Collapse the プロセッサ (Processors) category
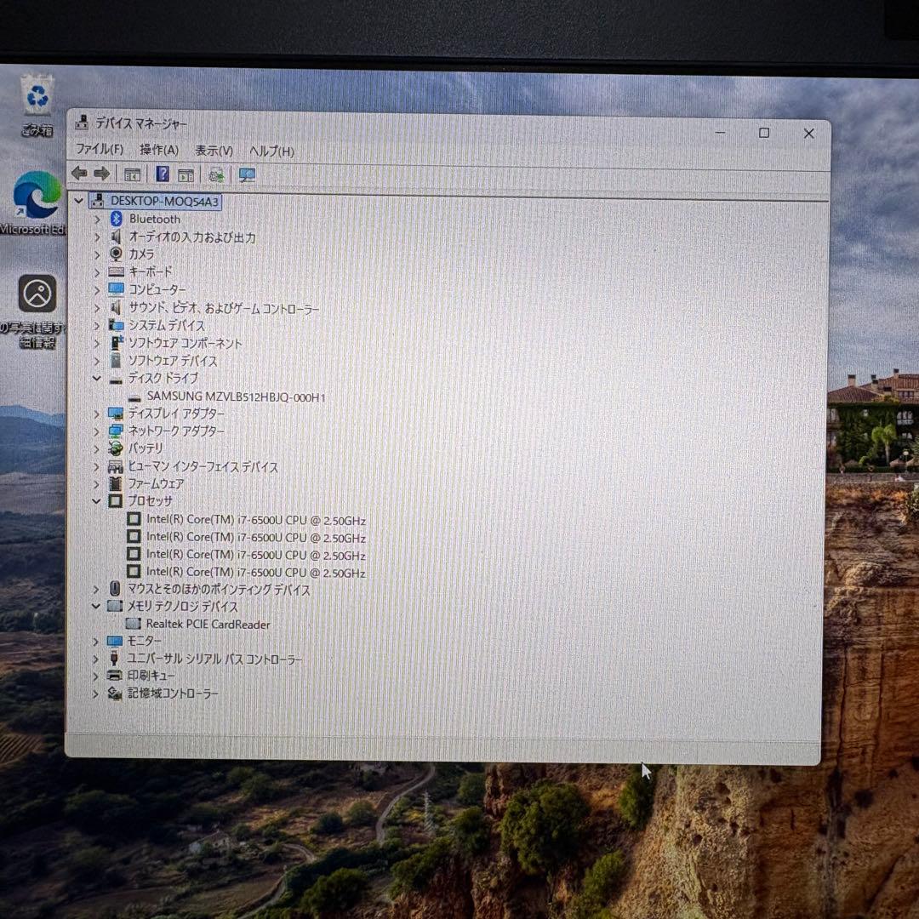Screen dimensions: 919x919 (97, 501)
